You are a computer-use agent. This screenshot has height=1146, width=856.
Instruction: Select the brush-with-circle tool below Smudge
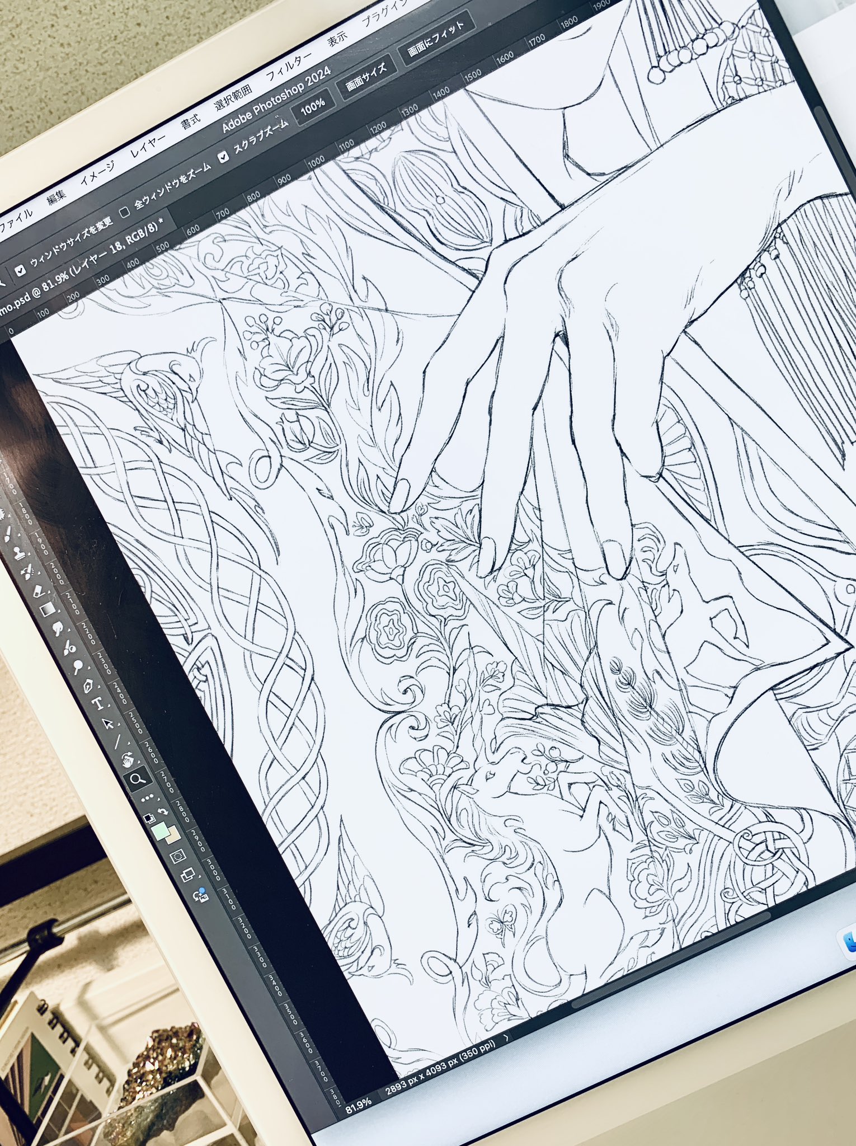tap(68, 647)
